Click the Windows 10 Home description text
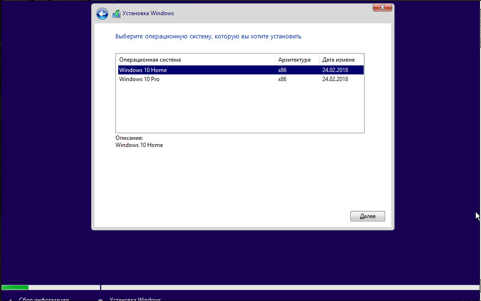 pos(139,145)
